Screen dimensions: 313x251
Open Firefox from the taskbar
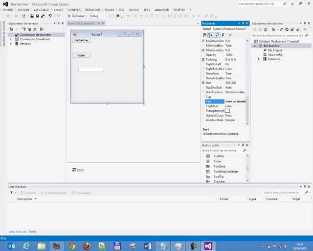click(x=87, y=246)
